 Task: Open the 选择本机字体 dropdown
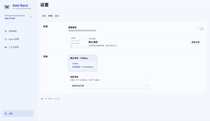[110, 86]
